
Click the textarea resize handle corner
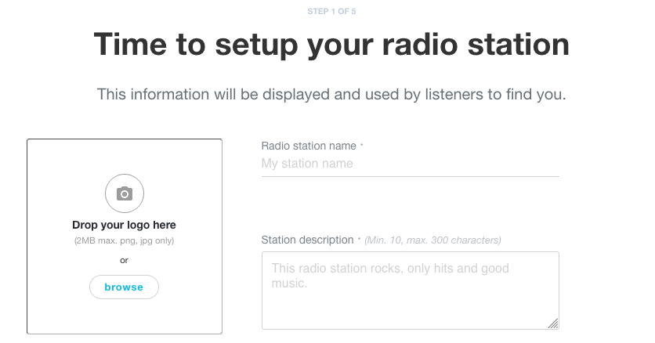553,323
